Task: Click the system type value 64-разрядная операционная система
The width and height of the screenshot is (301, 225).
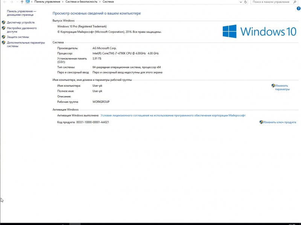Action: point(127,67)
